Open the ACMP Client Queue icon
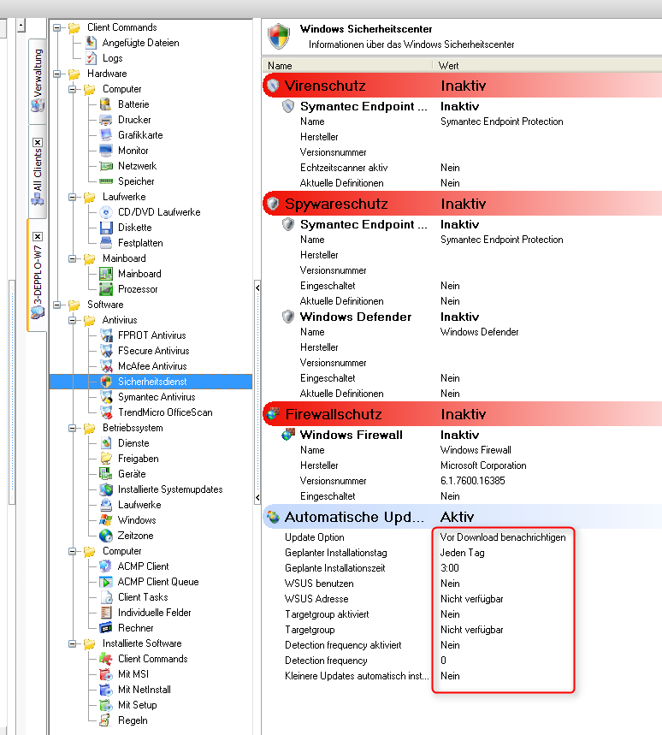This screenshot has width=662, height=735. (106, 582)
